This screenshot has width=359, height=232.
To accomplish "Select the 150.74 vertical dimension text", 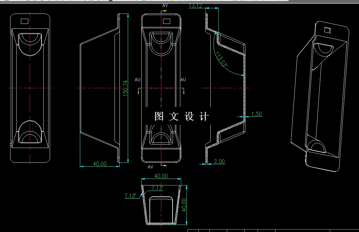I will click(x=126, y=88).
